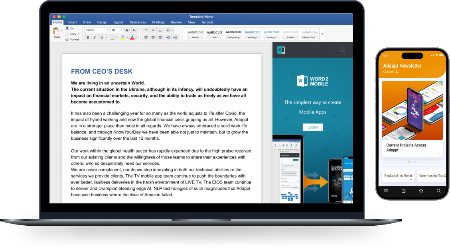
Task: Click the text highlight color icon
Action: tap(122, 37)
